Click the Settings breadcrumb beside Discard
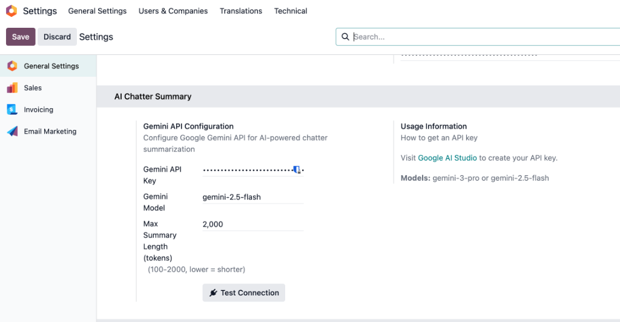This screenshot has height=322, width=620. 96,37
